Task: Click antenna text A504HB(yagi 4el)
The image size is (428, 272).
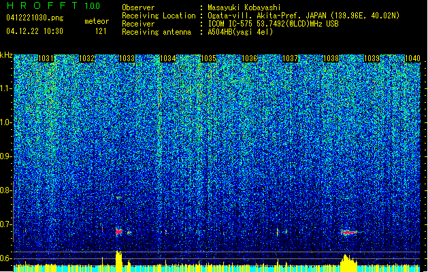Action: (240, 32)
